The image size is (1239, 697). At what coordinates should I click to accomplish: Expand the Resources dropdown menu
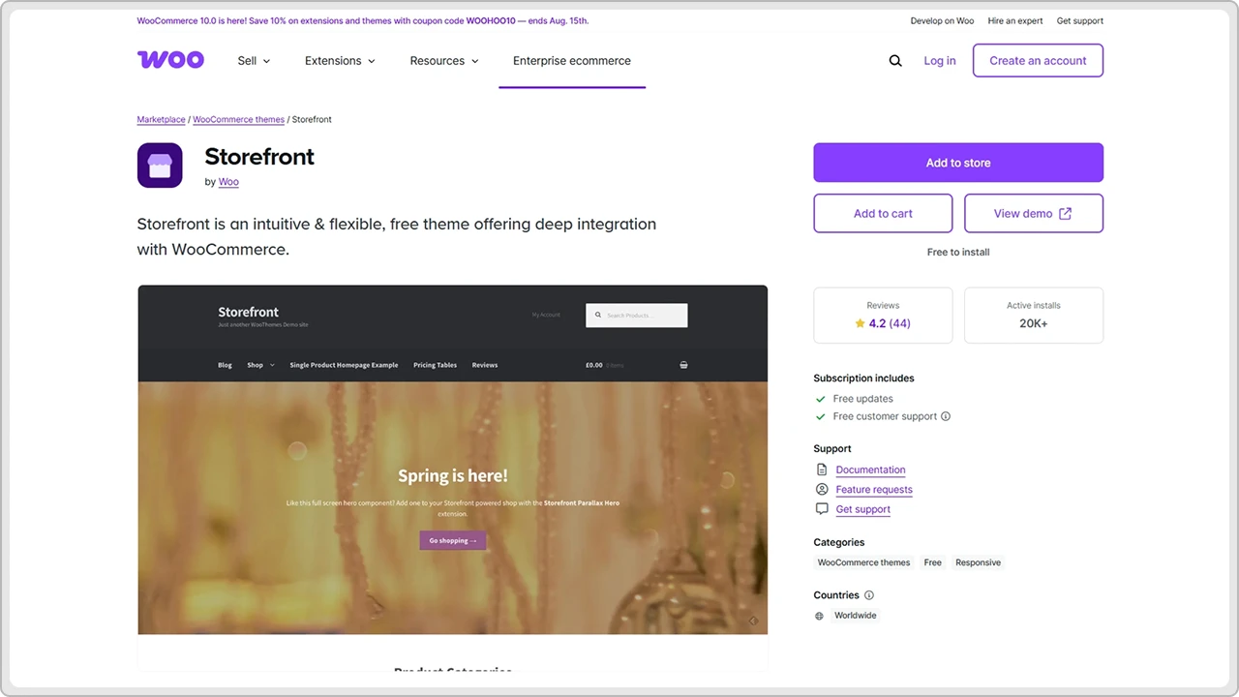click(x=444, y=61)
